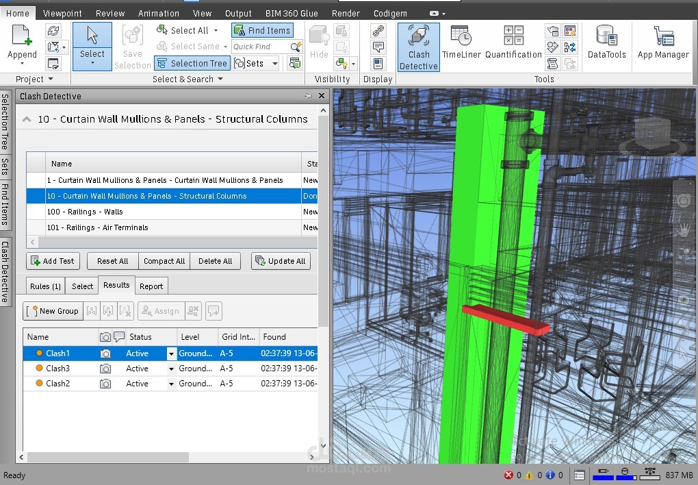Click the Refresh icon in the Project group
The height and width of the screenshot is (485, 698).
point(53,30)
